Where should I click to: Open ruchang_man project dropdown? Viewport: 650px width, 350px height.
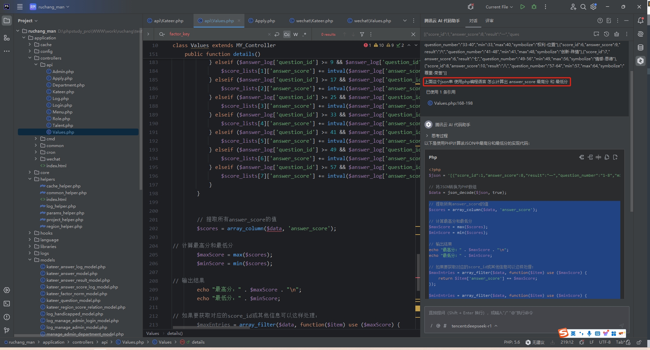[50, 7]
